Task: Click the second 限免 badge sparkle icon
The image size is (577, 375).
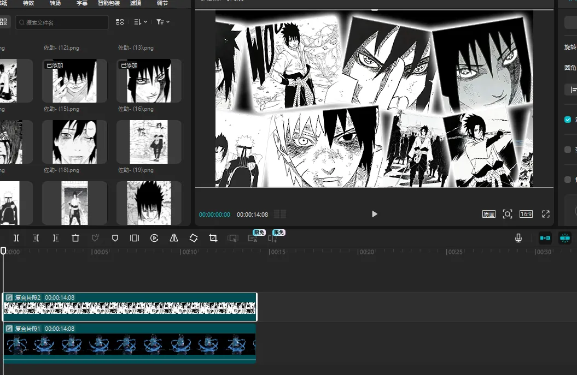Action: click(x=273, y=238)
